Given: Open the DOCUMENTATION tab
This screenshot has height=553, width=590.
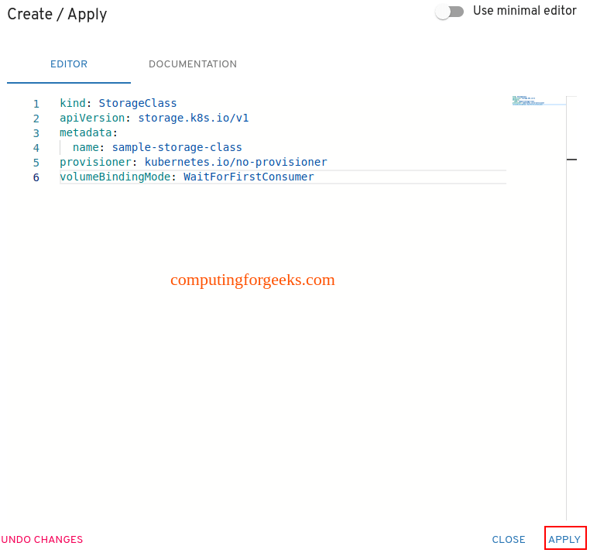Looking at the screenshot, I should (193, 64).
